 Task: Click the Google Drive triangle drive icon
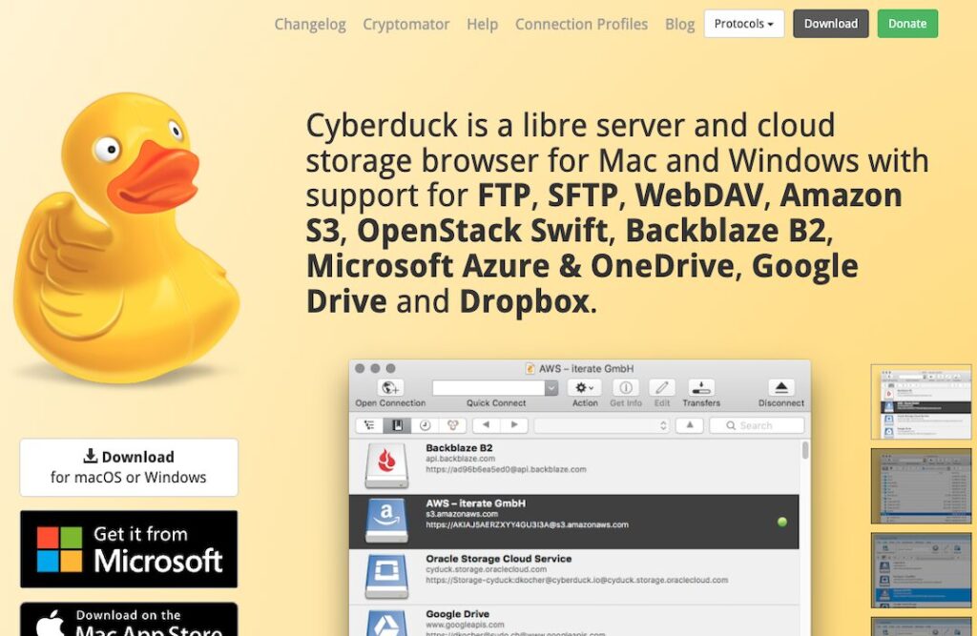387,623
